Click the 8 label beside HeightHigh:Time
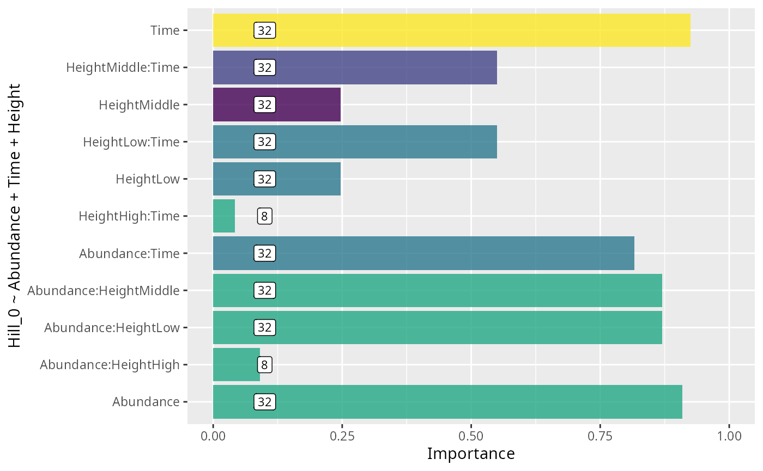Image resolution: width=763 pixels, height=471 pixels. pos(264,217)
